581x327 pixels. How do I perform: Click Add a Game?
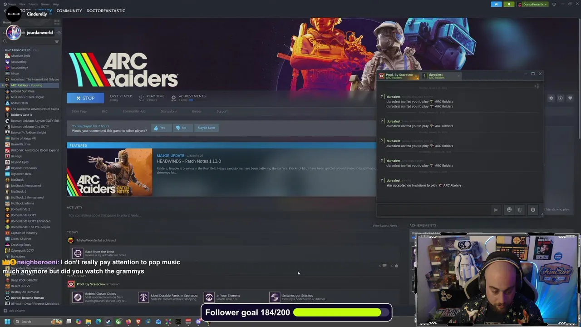pyautogui.click(x=14, y=311)
